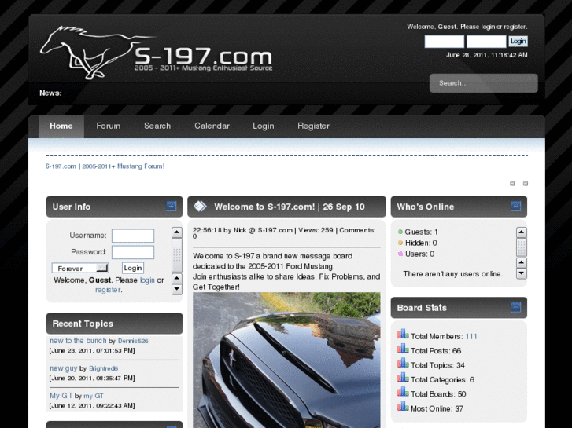Follow the login link in User Info welcome text
The height and width of the screenshot is (428, 572).
tap(147, 280)
